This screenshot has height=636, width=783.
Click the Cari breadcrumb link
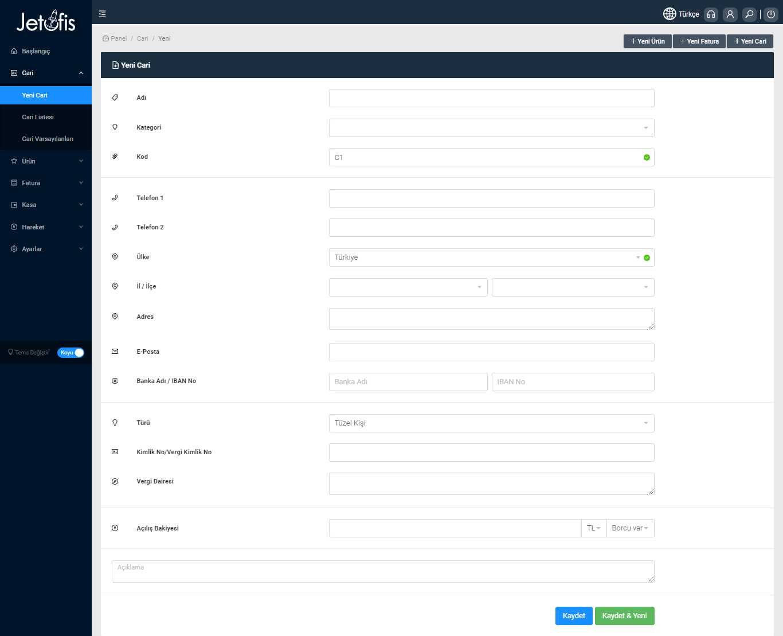click(143, 38)
